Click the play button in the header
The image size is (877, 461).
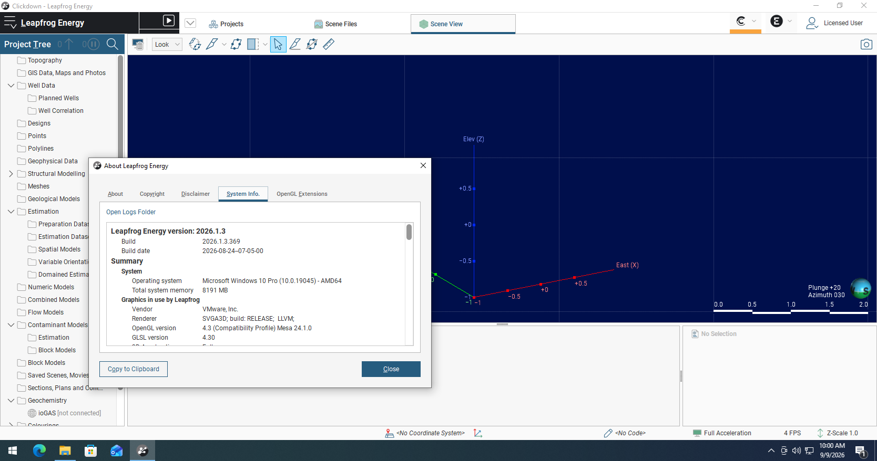(169, 20)
